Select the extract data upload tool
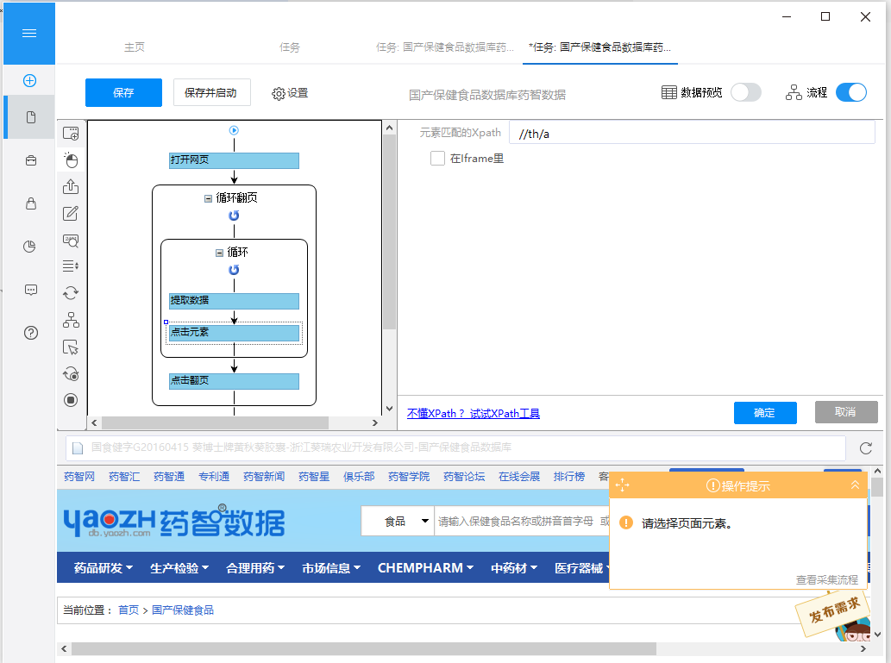 (71, 186)
